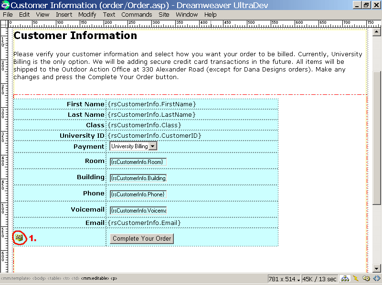Click the vertical scrollbar down arrow
382x285 pixels.
pyautogui.click(x=377, y=268)
